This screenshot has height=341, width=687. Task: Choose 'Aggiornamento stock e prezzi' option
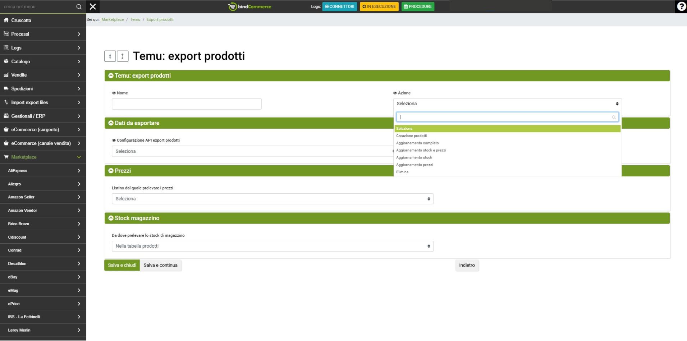click(421, 150)
